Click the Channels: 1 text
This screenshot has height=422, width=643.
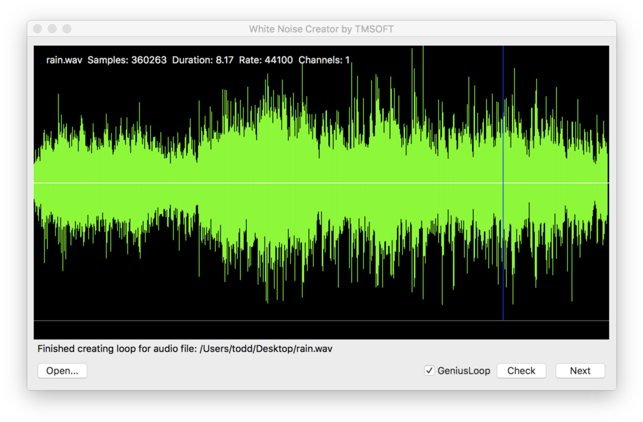pyautogui.click(x=324, y=60)
